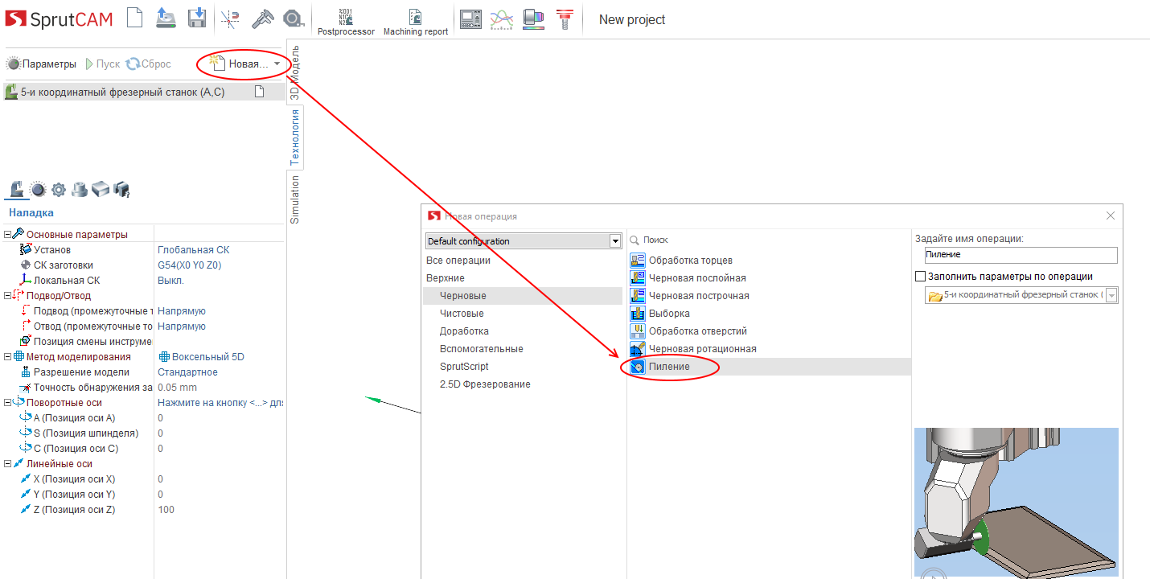Click the Пуск run button
The width and height of the screenshot is (1150, 579).
click(x=102, y=64)
